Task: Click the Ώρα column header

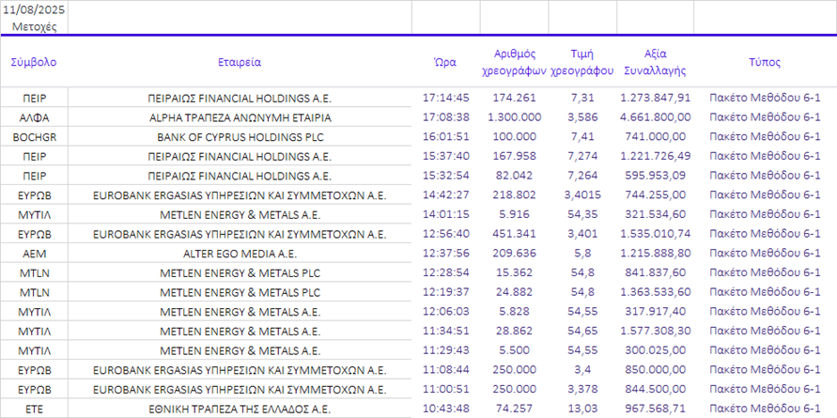Action: [x=445, y=62]
